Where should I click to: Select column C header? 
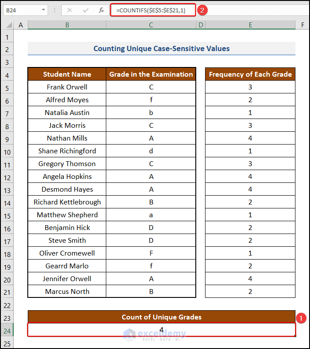point(151,25)
